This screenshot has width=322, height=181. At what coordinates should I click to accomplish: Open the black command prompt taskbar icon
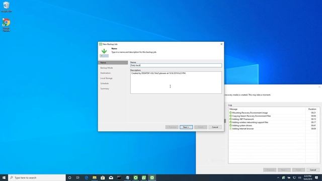119,177
